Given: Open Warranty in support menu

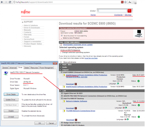Looking at the screenshot, I should [28, 35].
